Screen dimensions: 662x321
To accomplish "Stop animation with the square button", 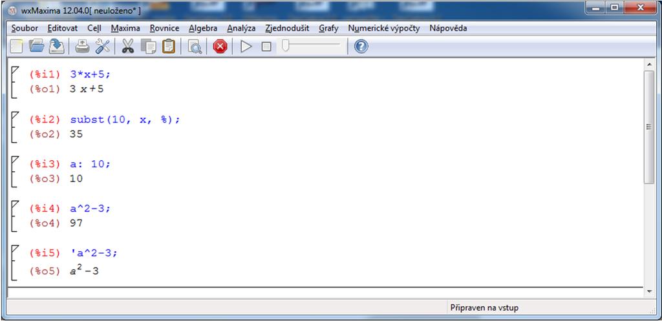I will coord(266,47).
